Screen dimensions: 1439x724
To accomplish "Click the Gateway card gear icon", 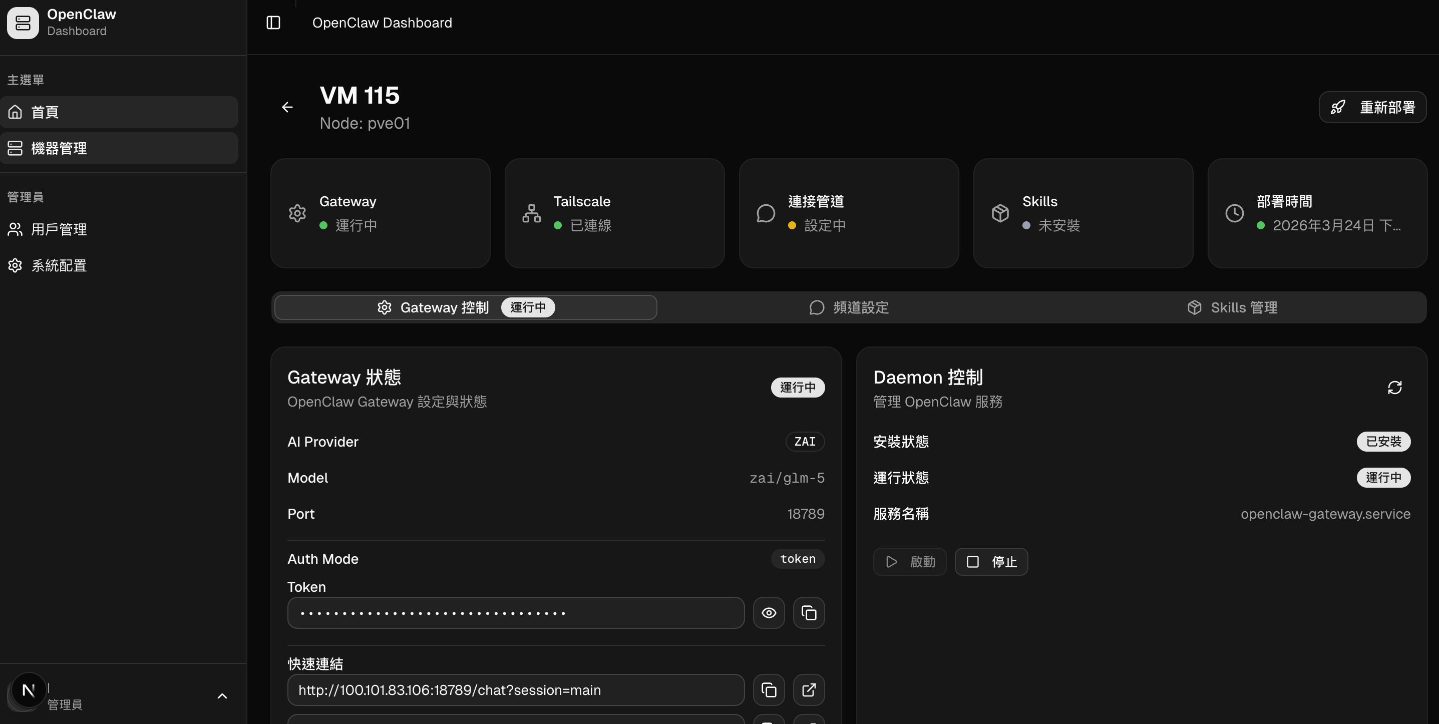I will coord(297,213).
